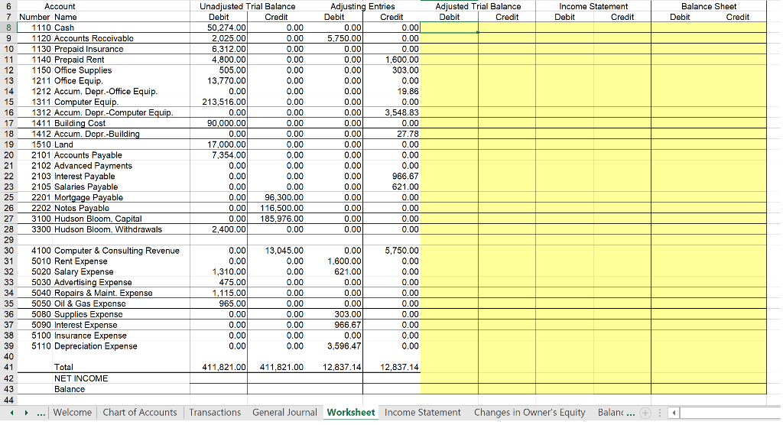This screenshot has height=425, width=783.
Task: Click Cash debit value 50,274.00
Action: [226, 28]
